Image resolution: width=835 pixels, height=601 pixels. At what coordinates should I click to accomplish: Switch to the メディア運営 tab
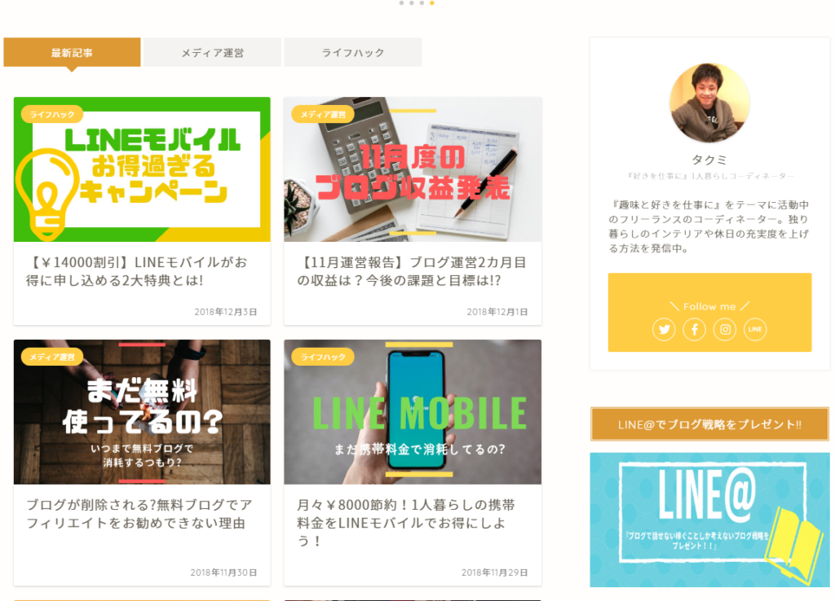213,52
